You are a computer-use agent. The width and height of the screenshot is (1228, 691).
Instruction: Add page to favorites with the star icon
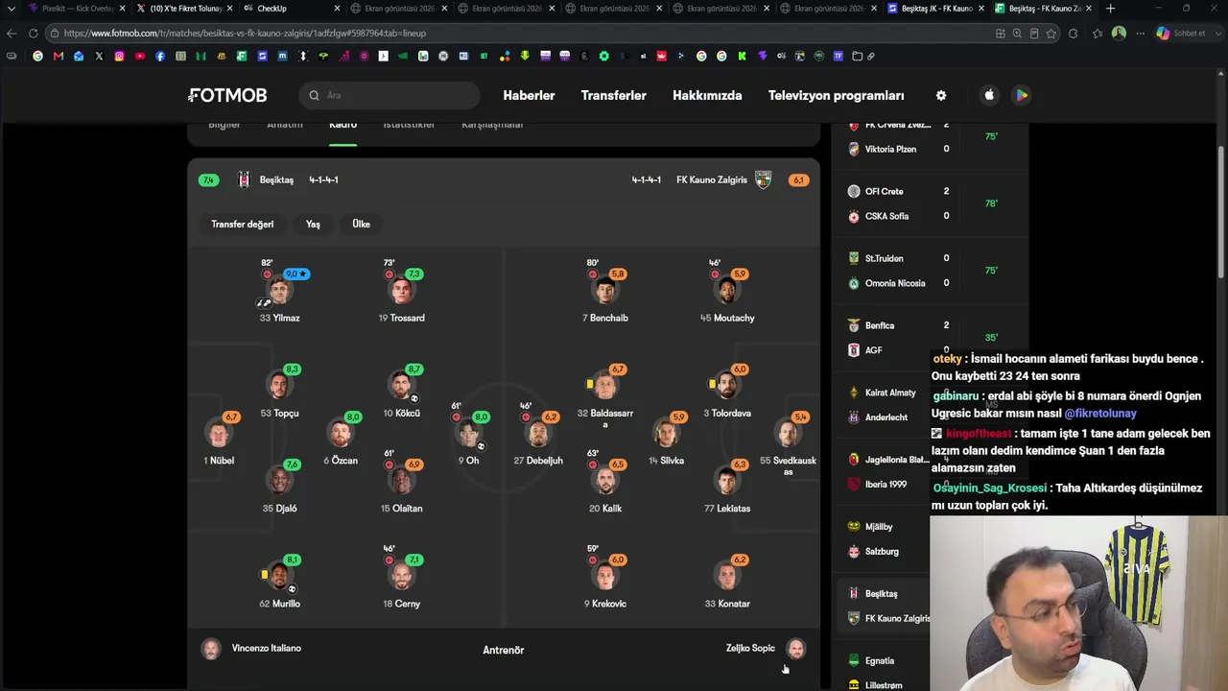click(x=1051, y=33)
